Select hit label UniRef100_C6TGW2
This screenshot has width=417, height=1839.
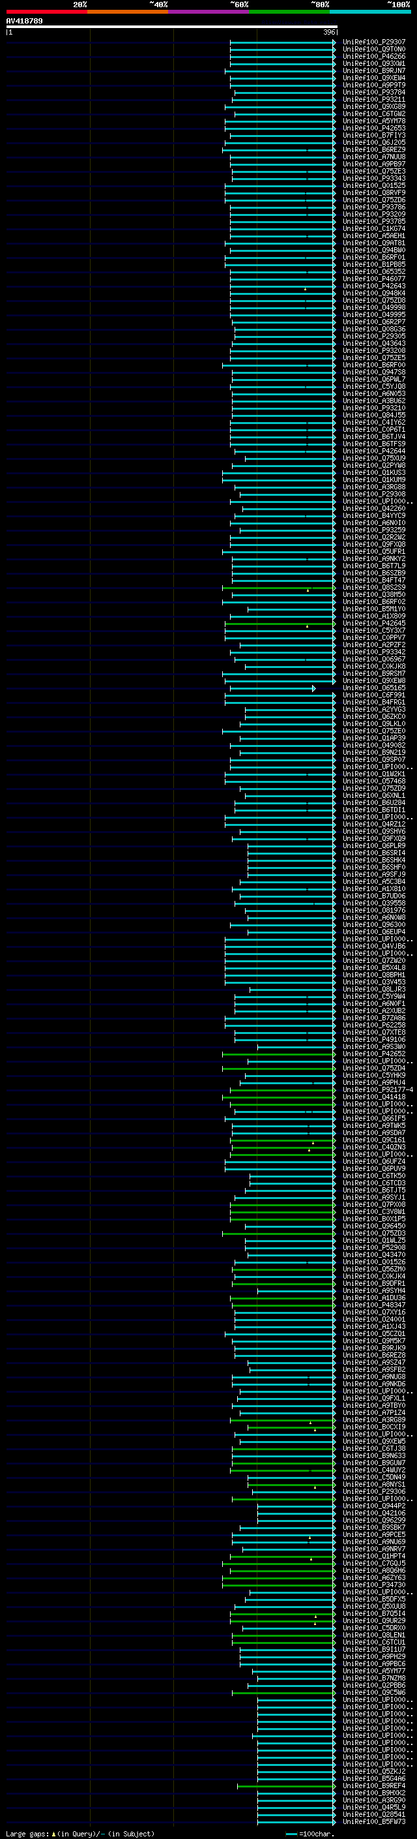coord(374,114)
